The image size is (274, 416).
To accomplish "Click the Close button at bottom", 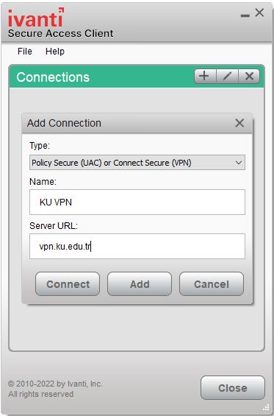I will [233, 387].
